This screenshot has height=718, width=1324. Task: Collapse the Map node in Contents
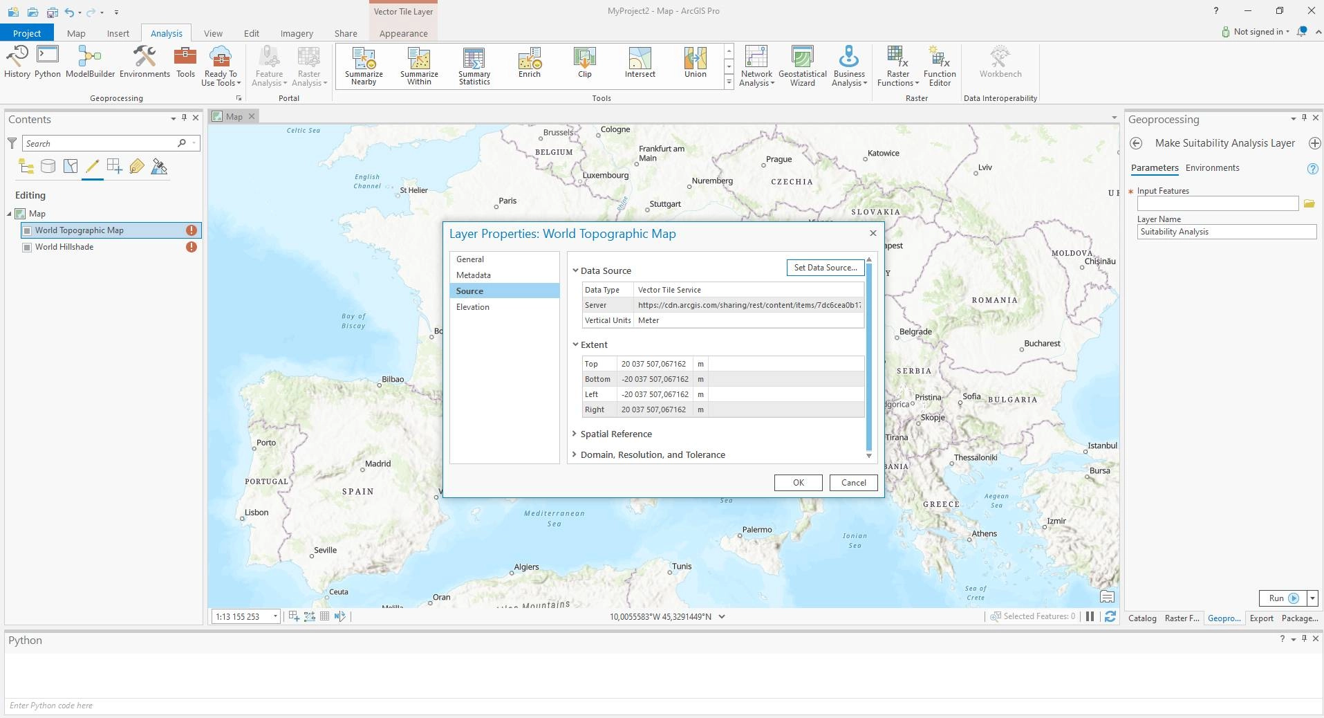[10, 214]
